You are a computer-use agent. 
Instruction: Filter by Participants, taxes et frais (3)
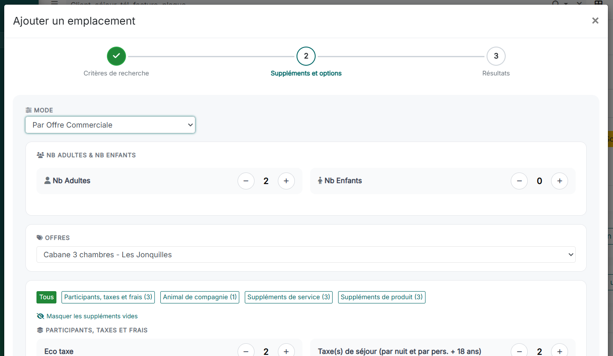click(108, 297)
